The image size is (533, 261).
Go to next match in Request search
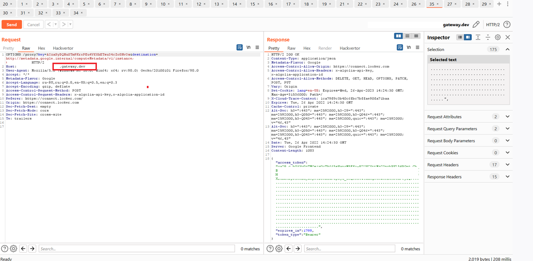coord(32,249)
